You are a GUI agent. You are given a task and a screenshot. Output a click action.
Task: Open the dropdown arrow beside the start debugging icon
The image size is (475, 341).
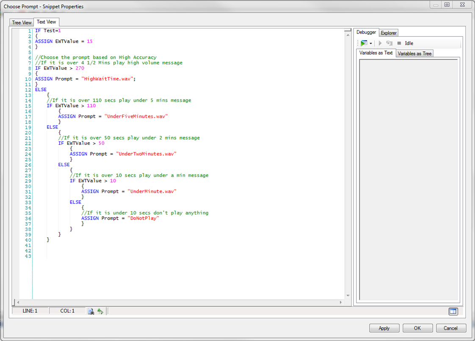[x=371, y=44]
